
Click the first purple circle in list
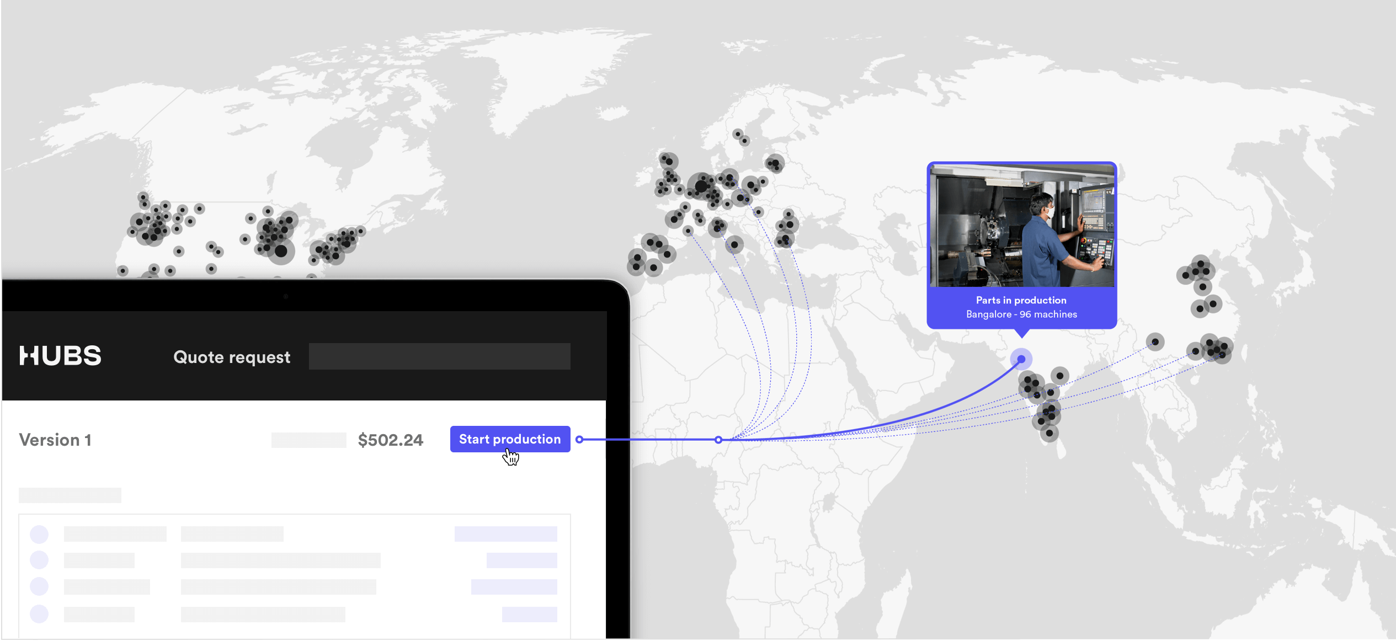pyautogui.click(x=39, y=534)
